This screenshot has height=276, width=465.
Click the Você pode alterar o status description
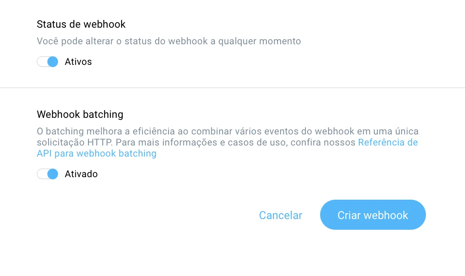(x=169, y=41)
